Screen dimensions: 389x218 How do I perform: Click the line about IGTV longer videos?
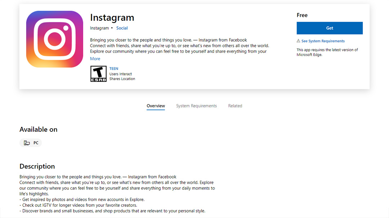[79, 205]
